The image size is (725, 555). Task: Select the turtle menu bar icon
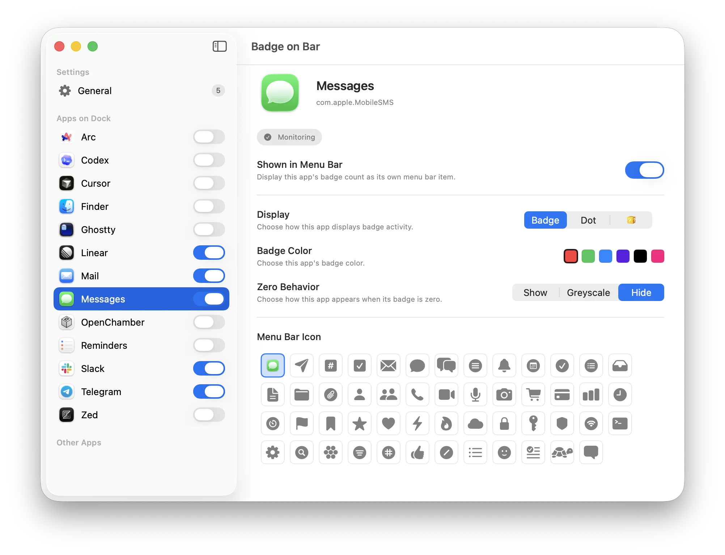[x=562, y=452]
